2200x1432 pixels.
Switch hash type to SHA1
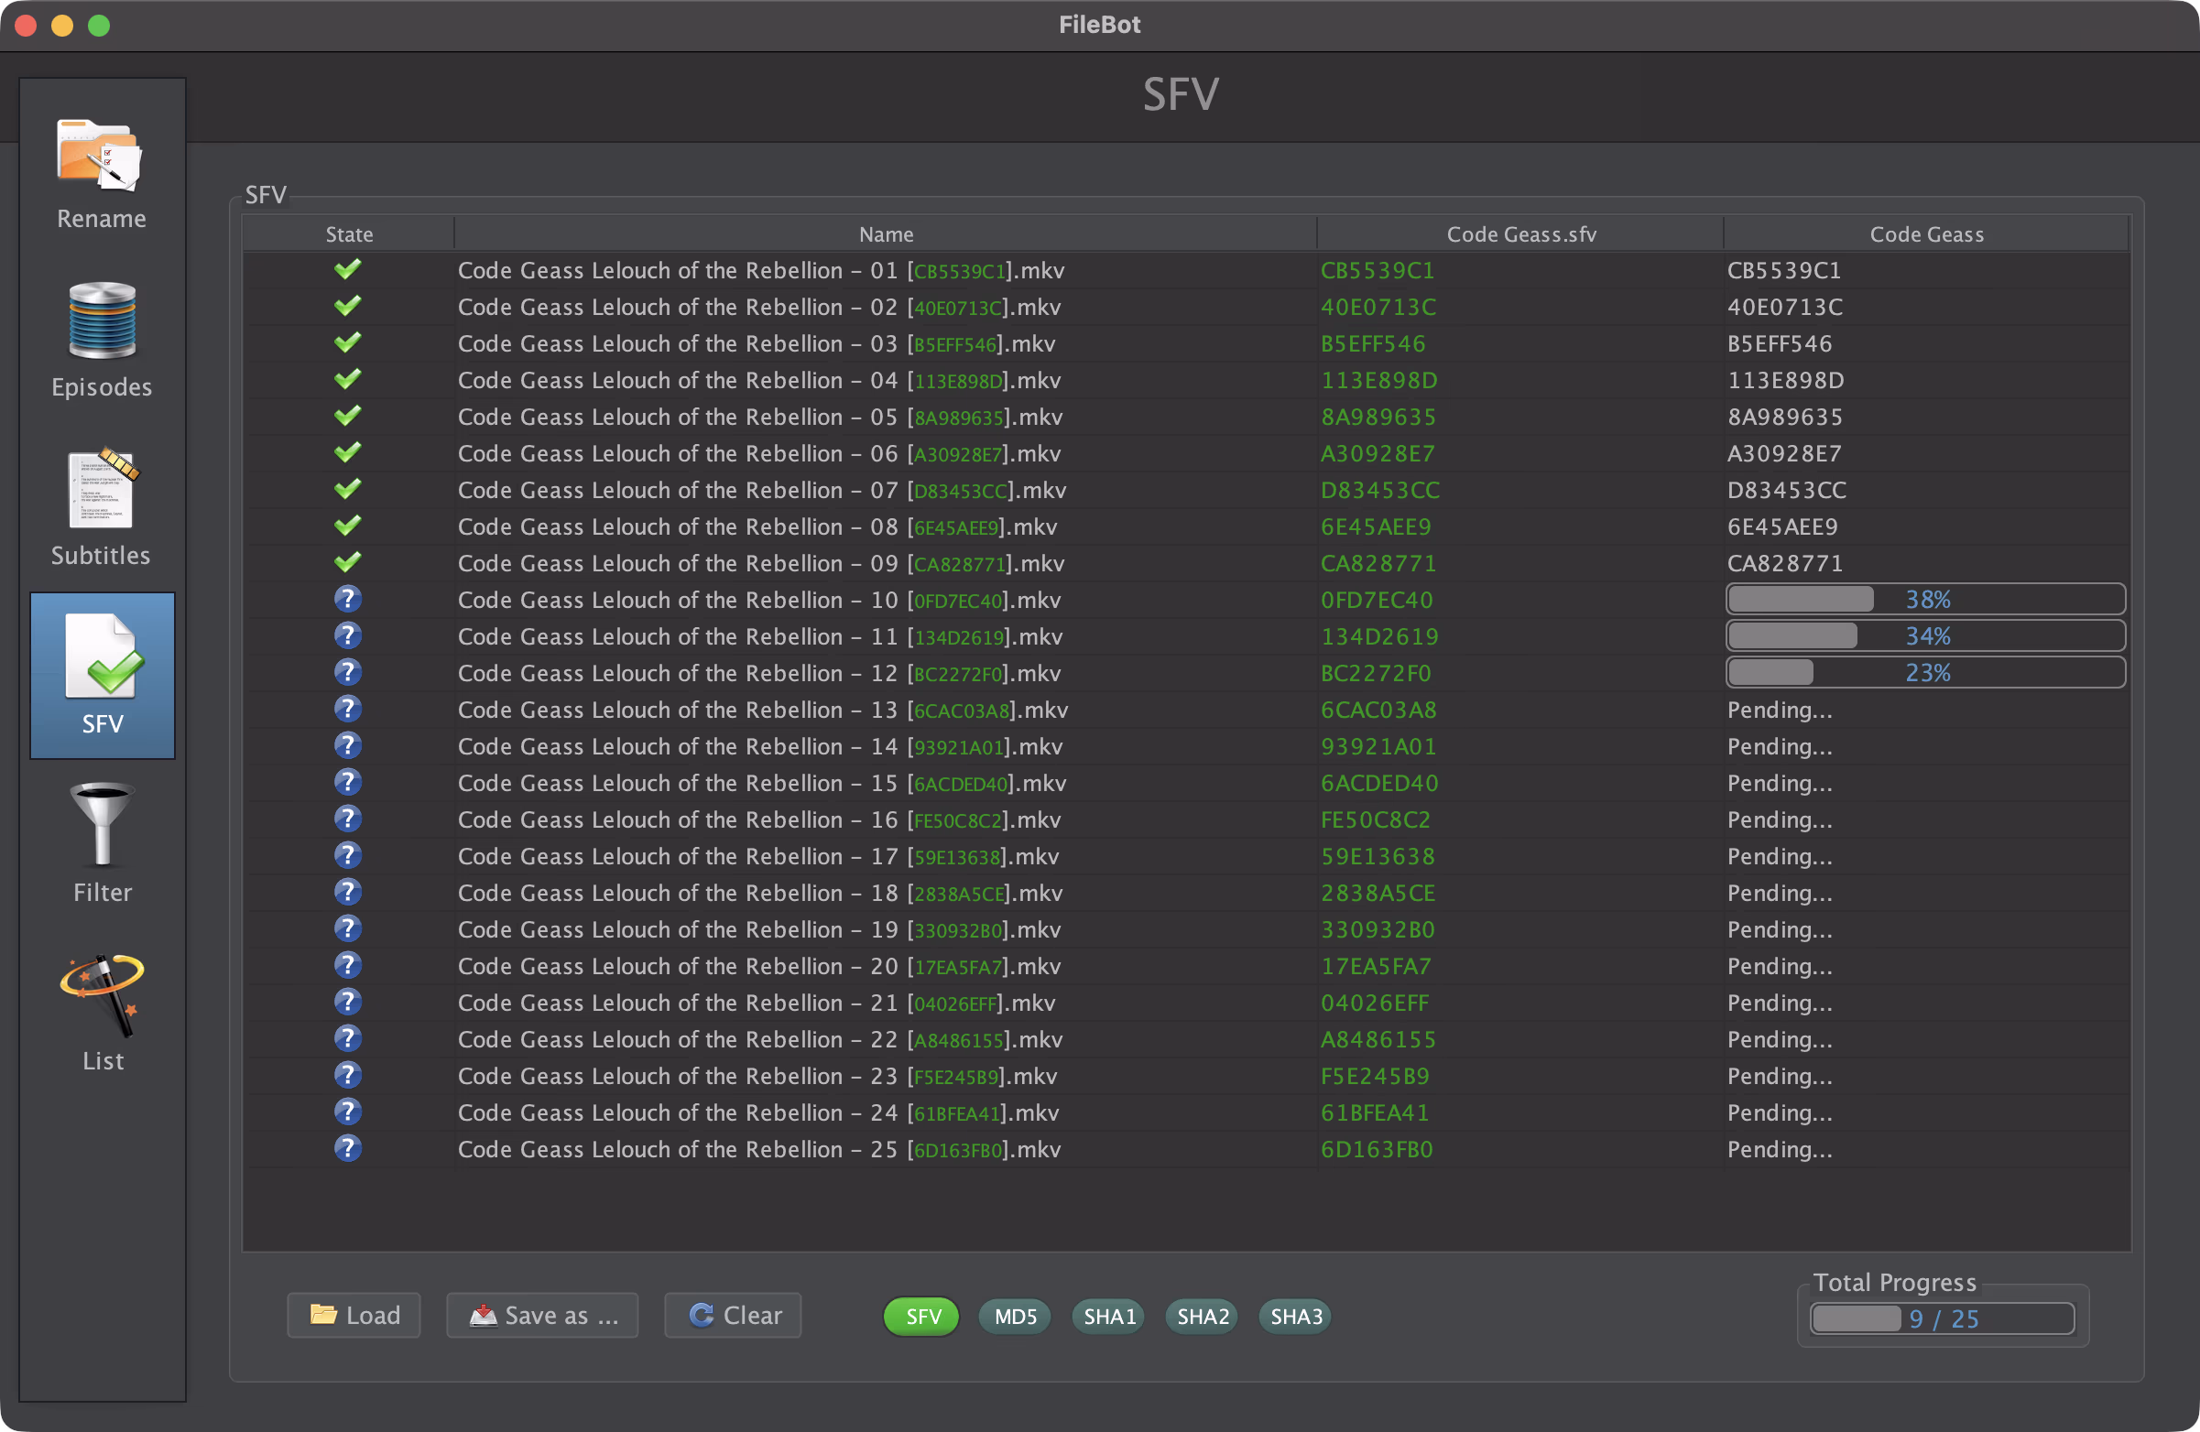pyautogui.click(x=1108, y=1316)
